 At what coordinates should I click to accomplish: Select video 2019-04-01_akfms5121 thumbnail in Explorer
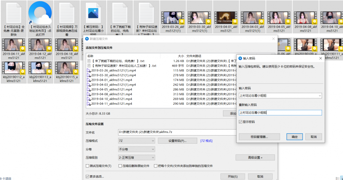coord(226,18)
